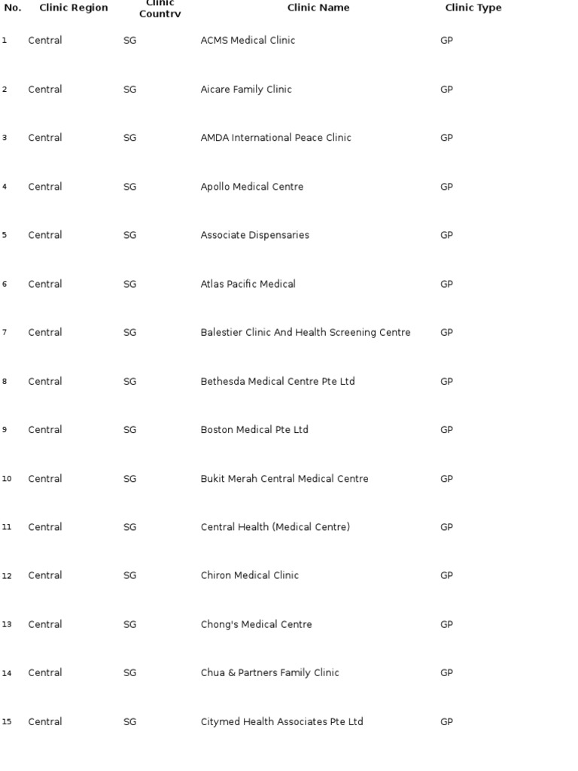The image size is (578, 771).
Task: Select Chong's Medical Centre row
Action: tap(256, 624)
